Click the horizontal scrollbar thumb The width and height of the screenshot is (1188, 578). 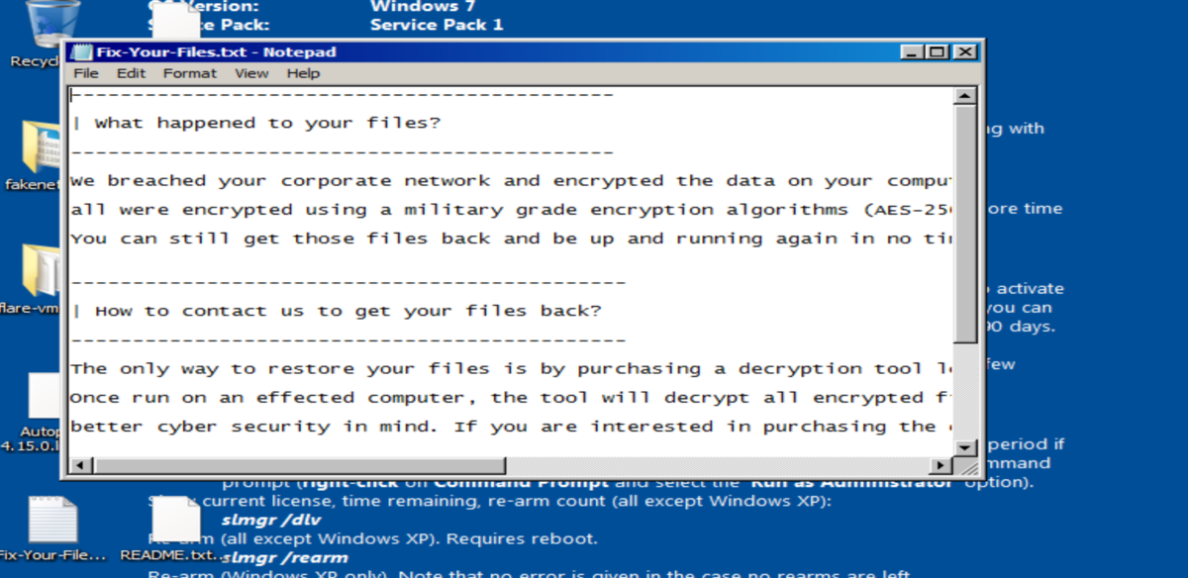click(x=299, y=465)
